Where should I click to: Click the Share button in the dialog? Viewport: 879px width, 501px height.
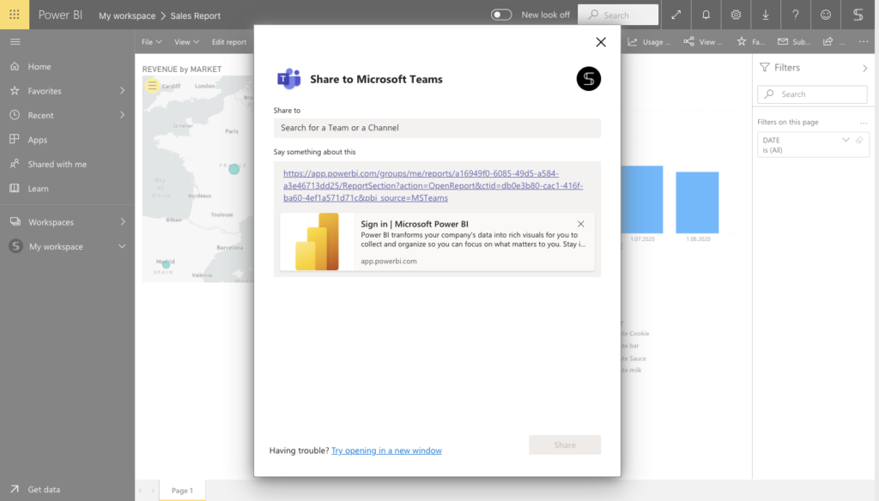[x=565, y=445]
